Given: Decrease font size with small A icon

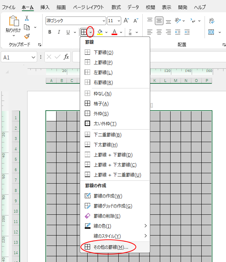Looking at the screenshot, I should pos(136,20).
